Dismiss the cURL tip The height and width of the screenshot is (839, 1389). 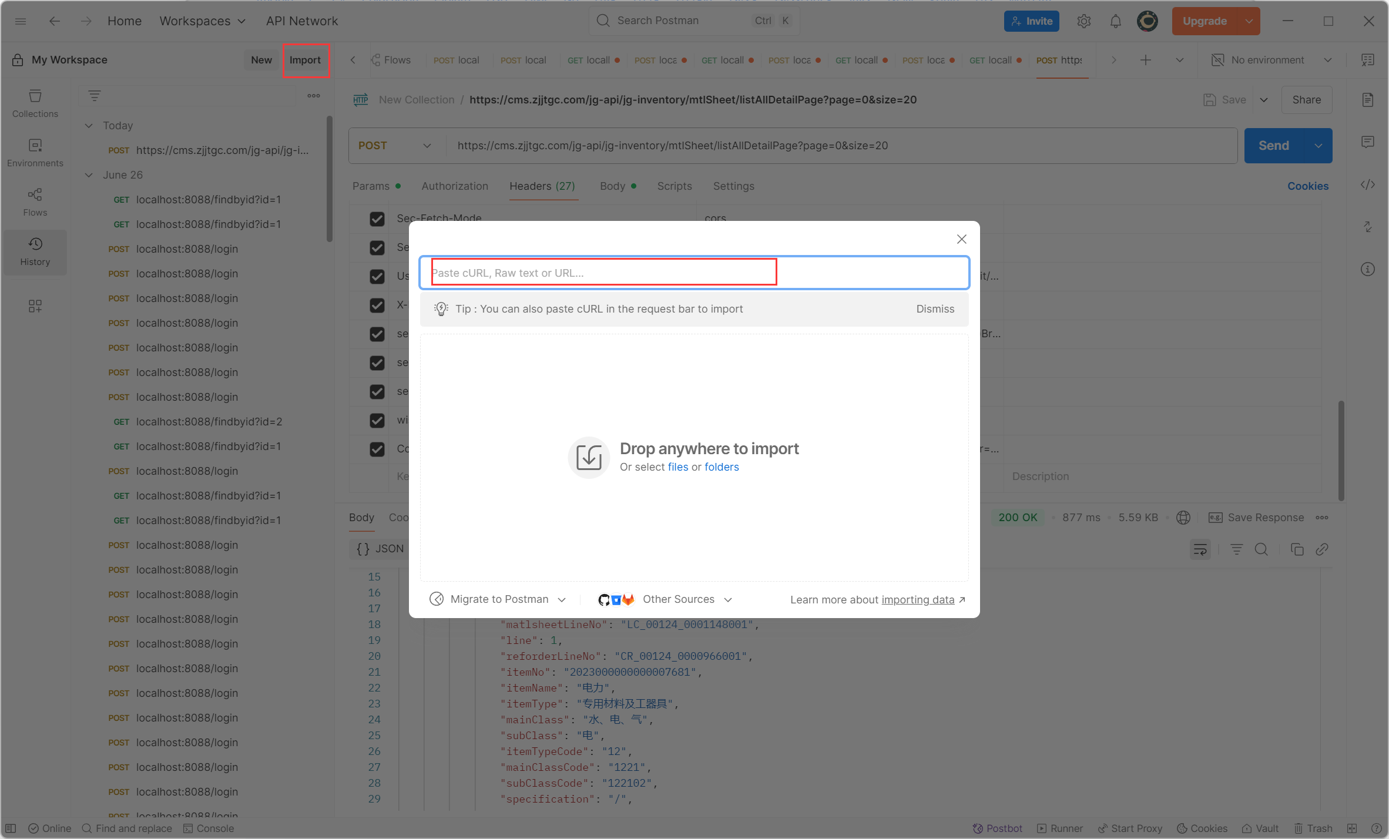click(x=935, y=309)
